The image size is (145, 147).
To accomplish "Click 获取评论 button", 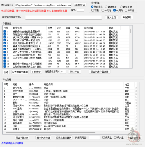I will [75, 72].
